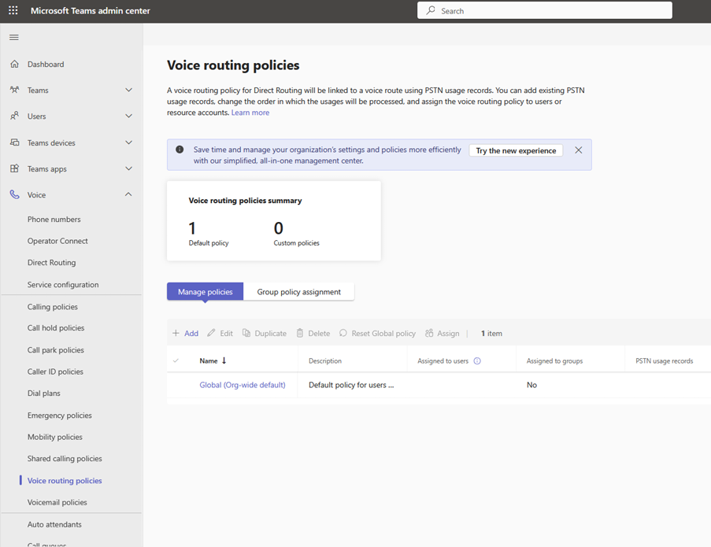Screen dimensions: 711x547
Task: Click the Users icon in sidebar
Action: click(14, 116)
